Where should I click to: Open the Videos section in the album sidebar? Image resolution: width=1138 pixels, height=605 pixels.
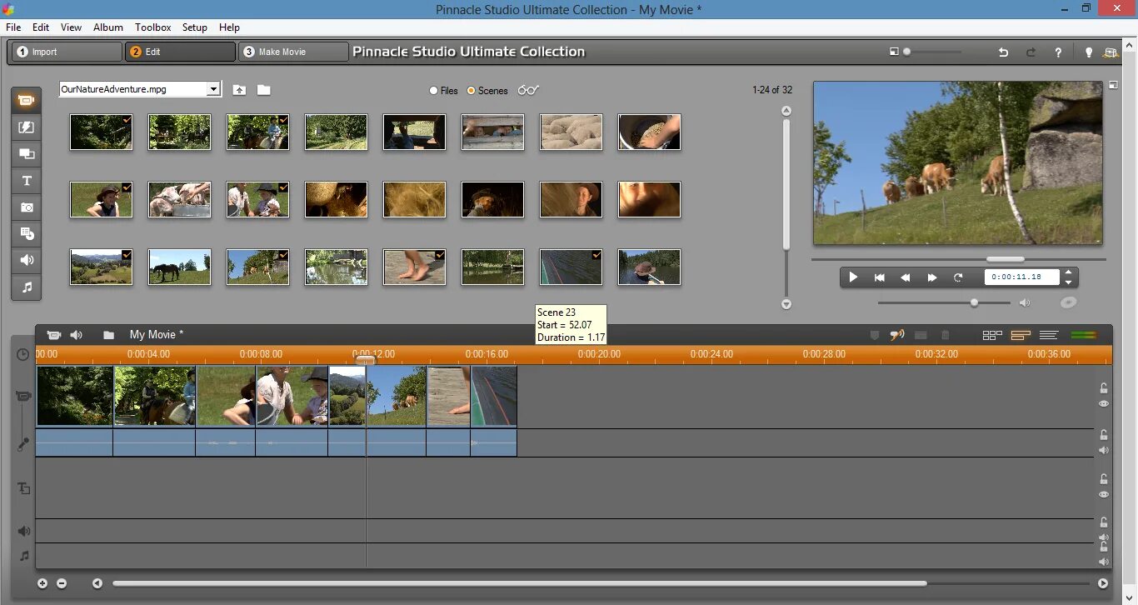point(26,101)
